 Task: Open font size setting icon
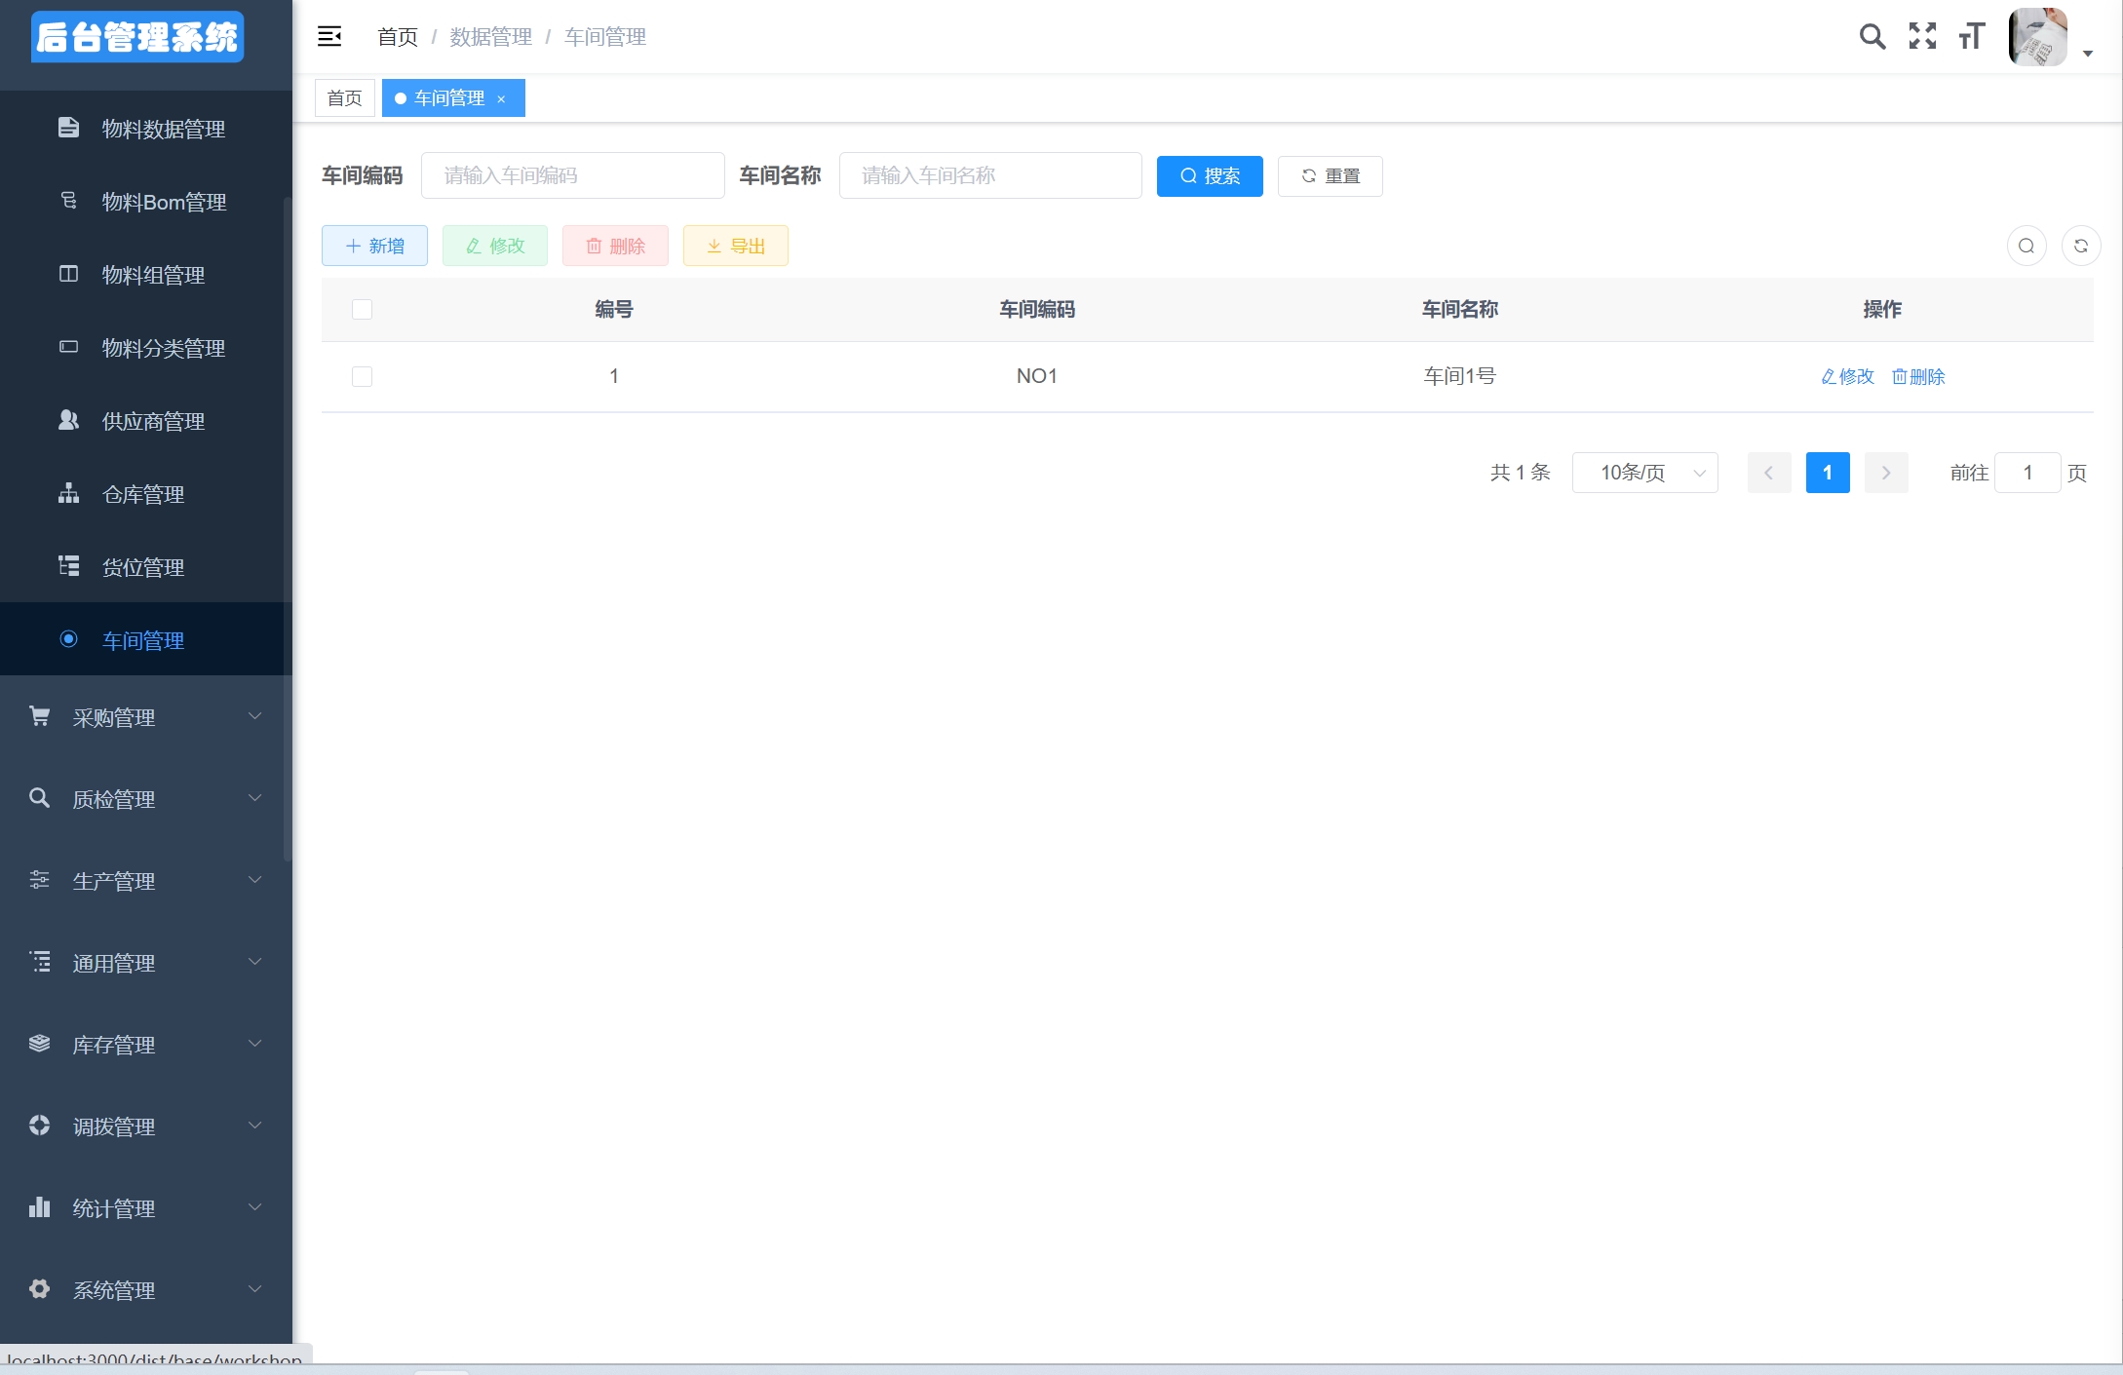click(1971, 37)
